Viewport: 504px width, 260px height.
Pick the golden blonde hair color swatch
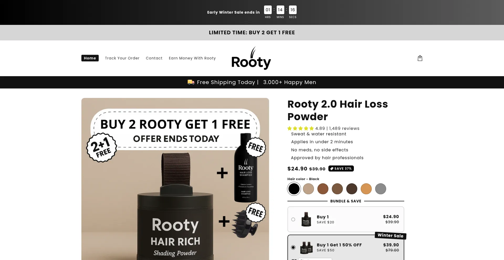pos(366,189)
